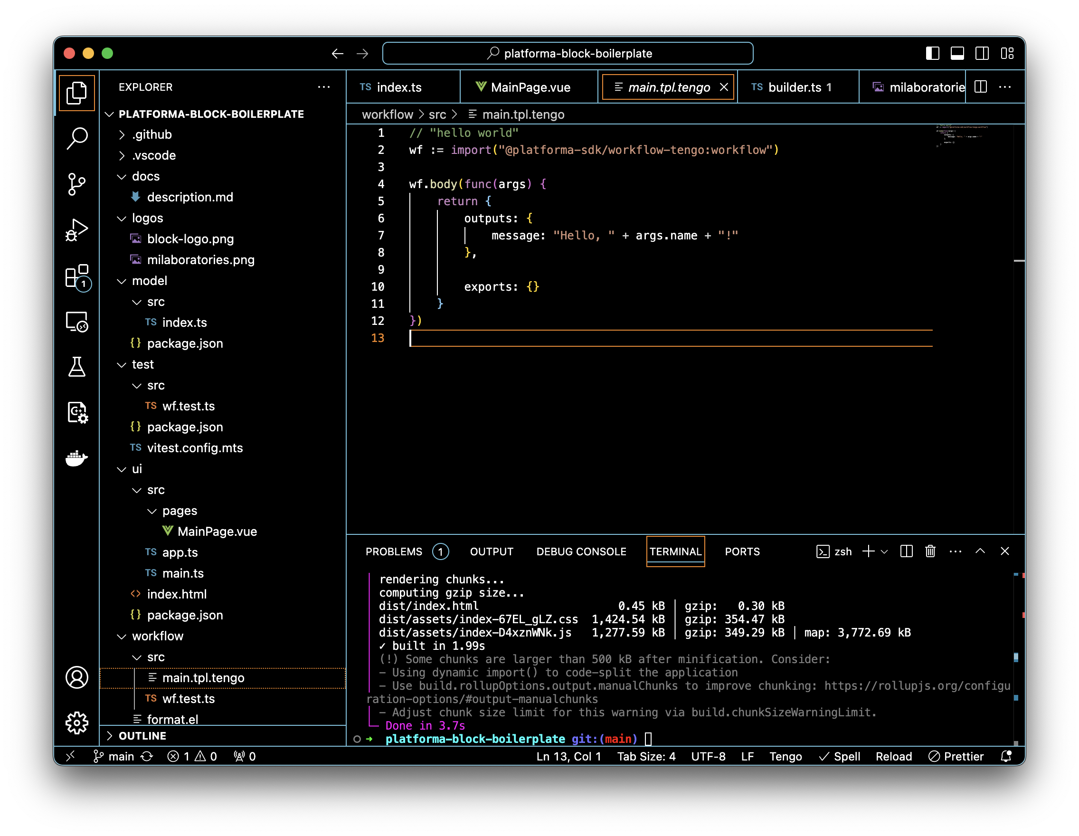
Task: Expand the .github folder
Action: point(152,134)
